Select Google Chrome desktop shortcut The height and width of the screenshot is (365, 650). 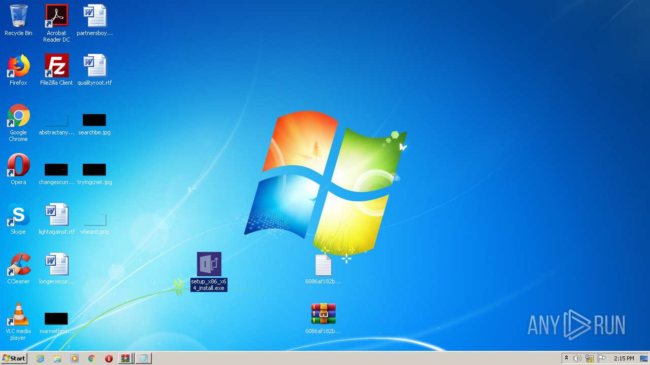(18, 123)
